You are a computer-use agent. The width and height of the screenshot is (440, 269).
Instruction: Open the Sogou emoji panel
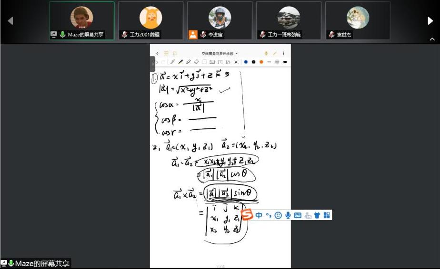(278, 215)
